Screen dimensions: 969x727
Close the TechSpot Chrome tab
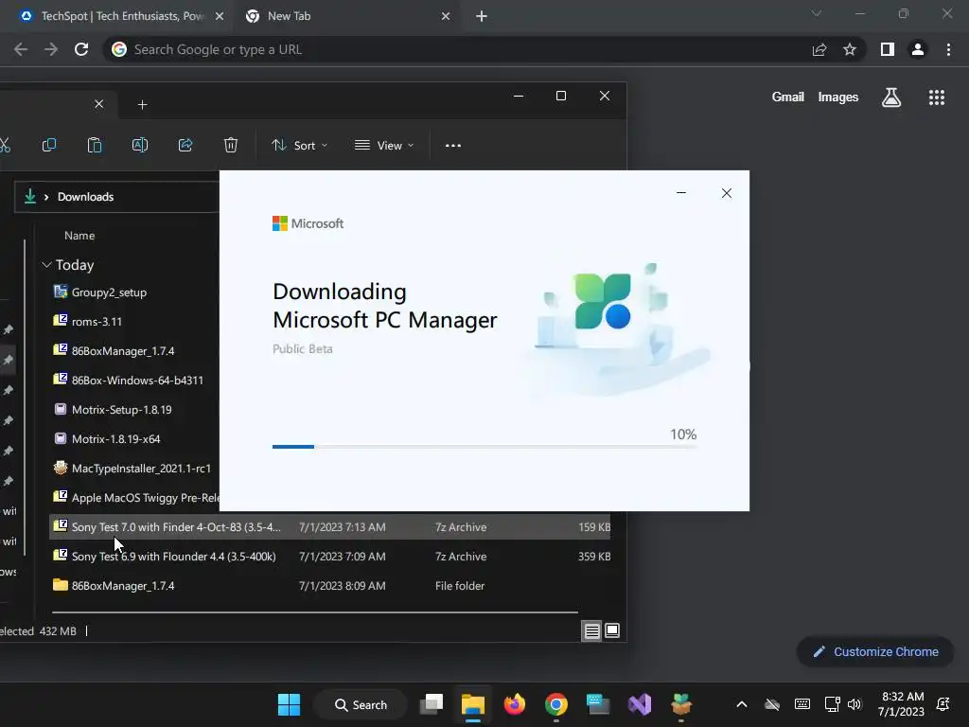pyautogui.click(x=220, y=16)
